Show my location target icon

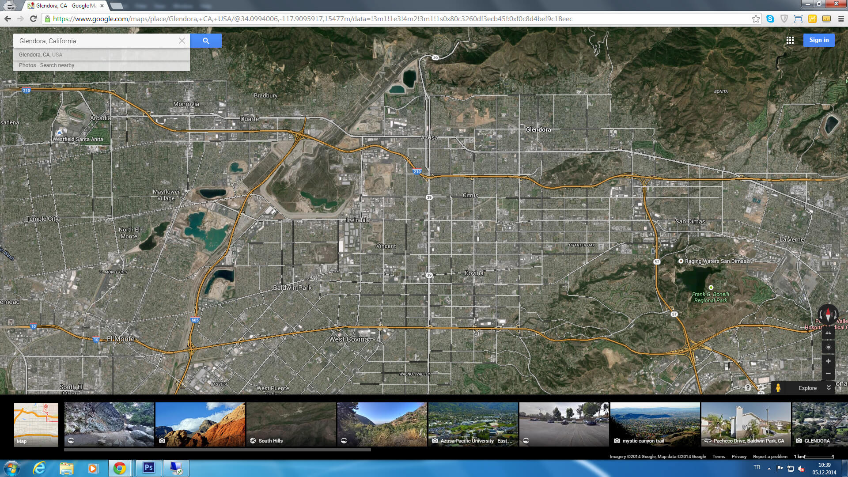[x=828, y=347]
